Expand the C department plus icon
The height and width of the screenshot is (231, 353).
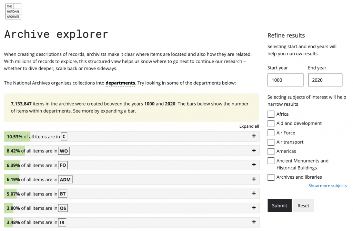click(254, 136)
